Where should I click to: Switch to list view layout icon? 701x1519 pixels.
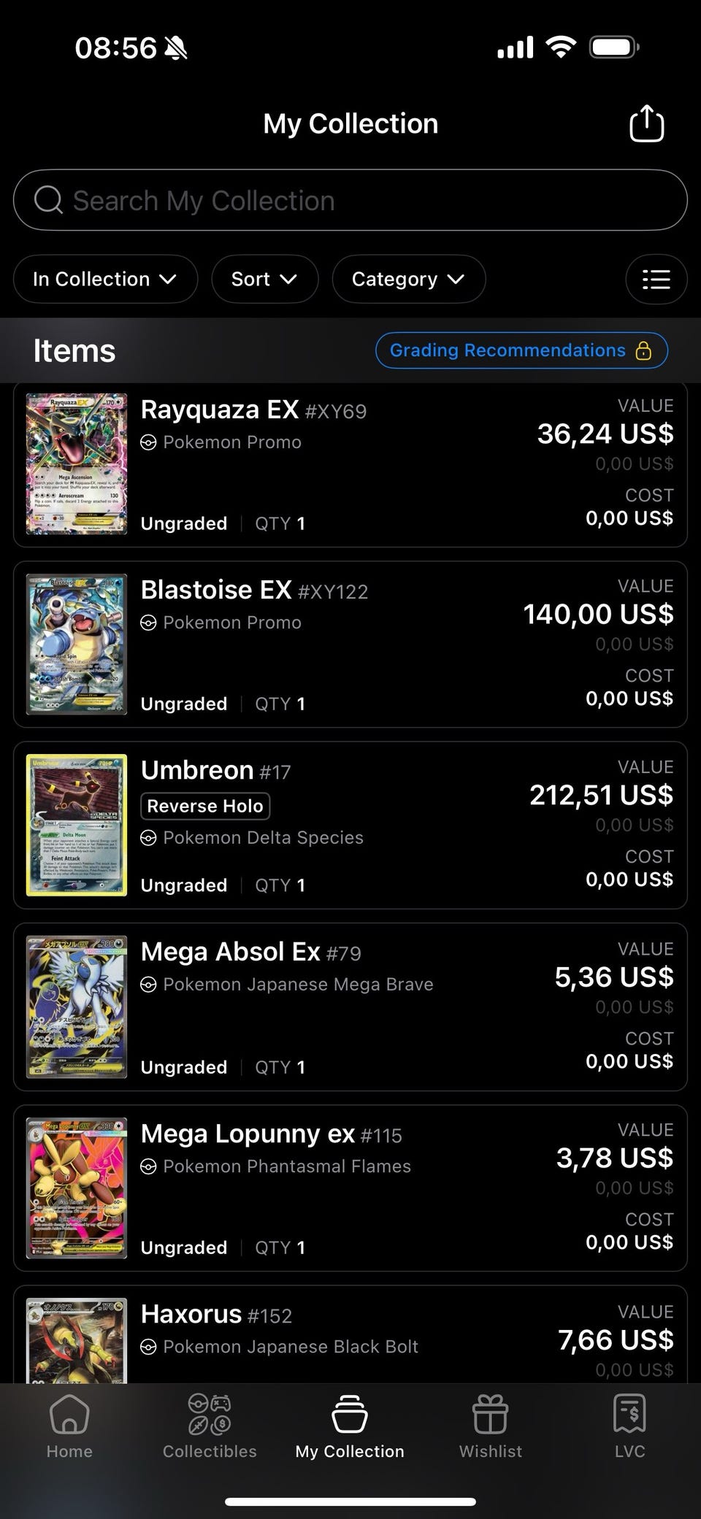[656, 279]
